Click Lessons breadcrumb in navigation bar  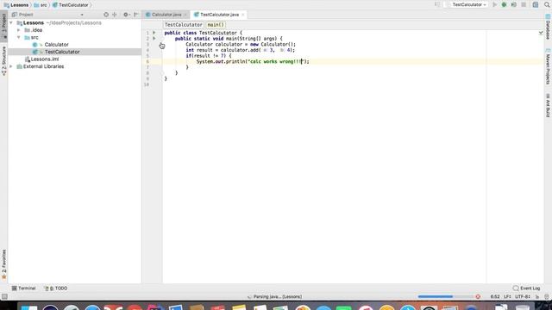[x=16, y=5]
